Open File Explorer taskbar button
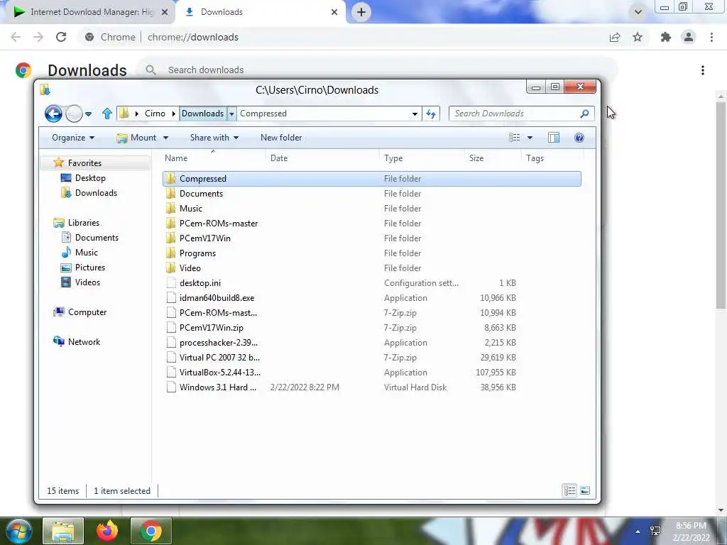 pyautogui.click(x=63, y=531)
